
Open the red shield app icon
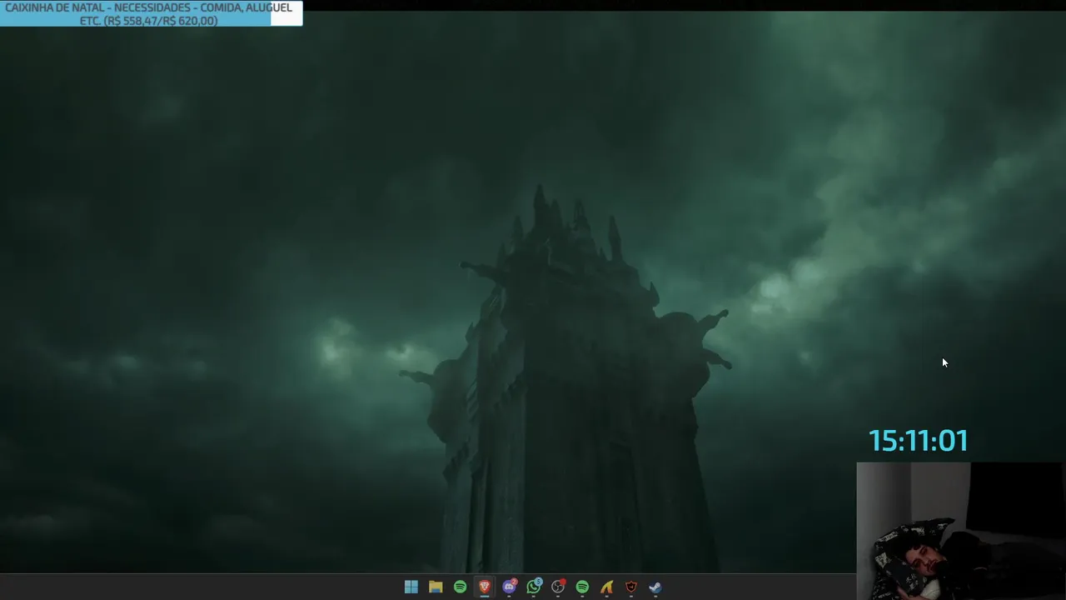tap(631, 587)
